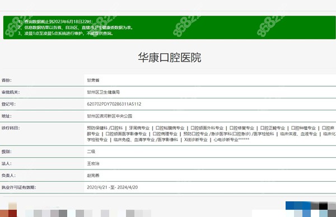
Task: Click the value 甘肃省
Action: 93,80
